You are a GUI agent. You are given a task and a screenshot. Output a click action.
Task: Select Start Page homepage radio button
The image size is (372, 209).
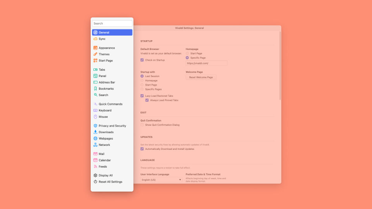pos(187,53)
